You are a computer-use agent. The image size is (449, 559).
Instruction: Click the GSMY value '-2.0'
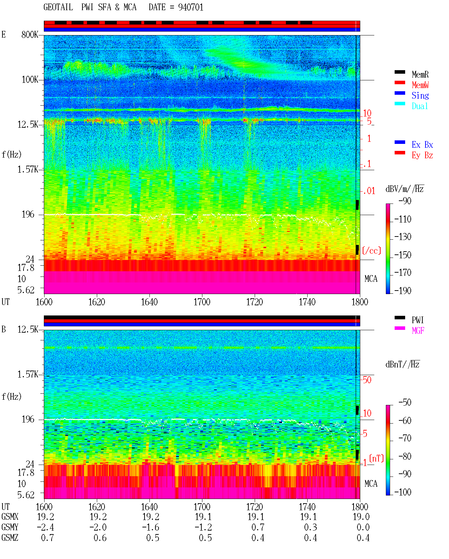click(98, 527)
